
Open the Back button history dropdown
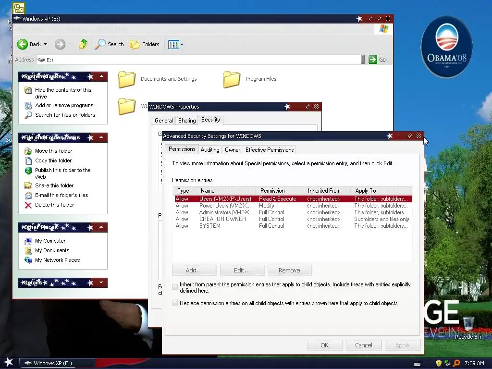46,44
